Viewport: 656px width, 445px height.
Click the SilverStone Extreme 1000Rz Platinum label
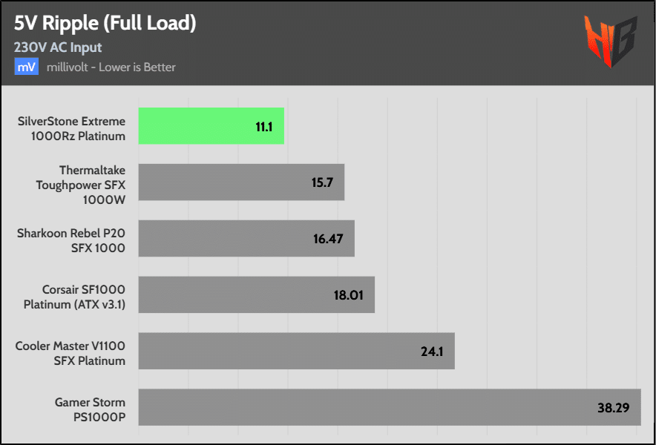point(71,129)
